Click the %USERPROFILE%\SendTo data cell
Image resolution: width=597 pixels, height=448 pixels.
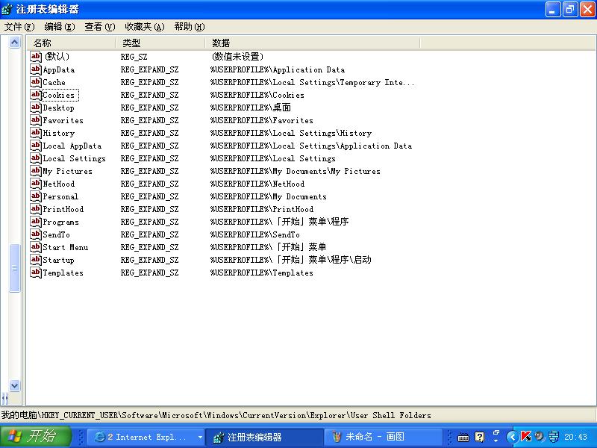point(255,234)
